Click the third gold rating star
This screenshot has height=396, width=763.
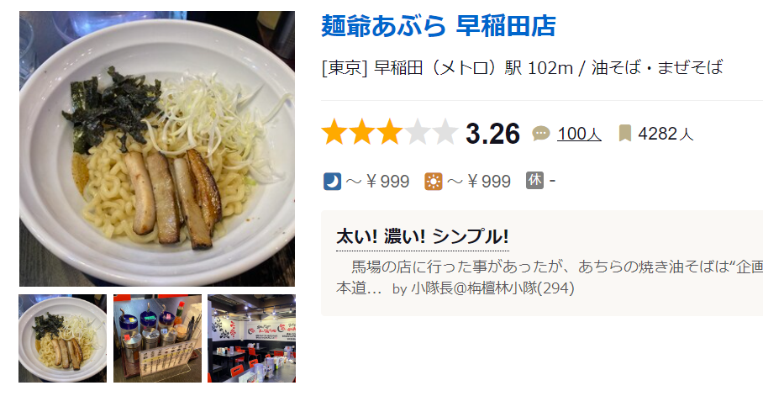click(x=390, y=133)
